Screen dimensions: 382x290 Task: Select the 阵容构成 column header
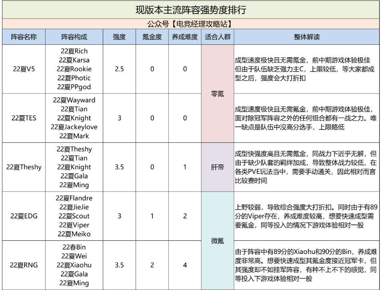tap(74, 37)
